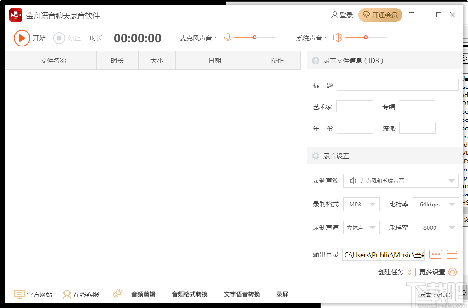
Task: Open the 录制格式 MP3 dropdown
Action: click(362, 204)
